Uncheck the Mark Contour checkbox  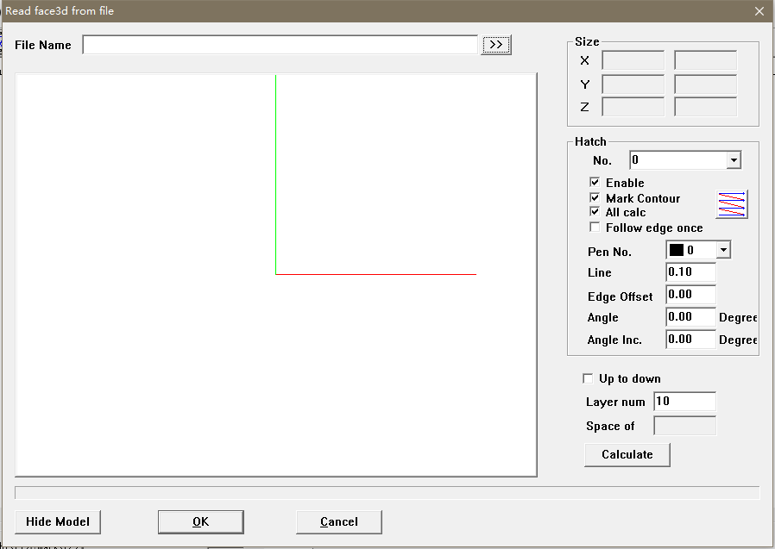[595, 197]
